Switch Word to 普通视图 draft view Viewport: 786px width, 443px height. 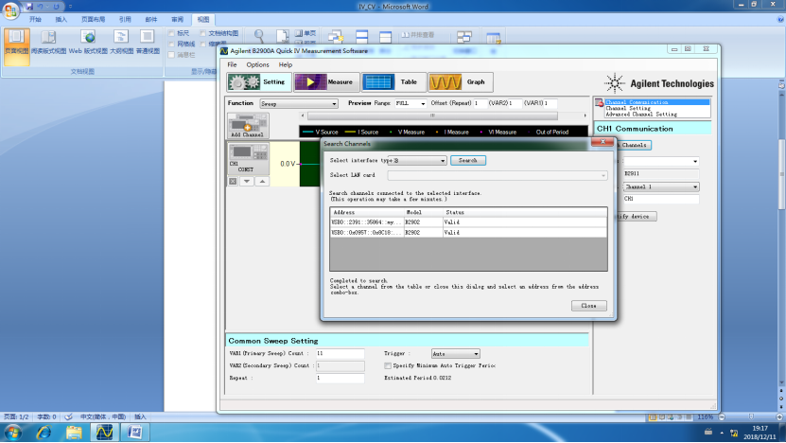click(x=148, y=43)
